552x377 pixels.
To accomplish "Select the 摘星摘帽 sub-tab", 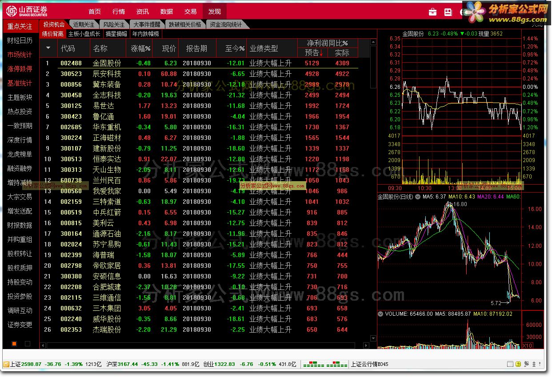I will tap(116, 34).
